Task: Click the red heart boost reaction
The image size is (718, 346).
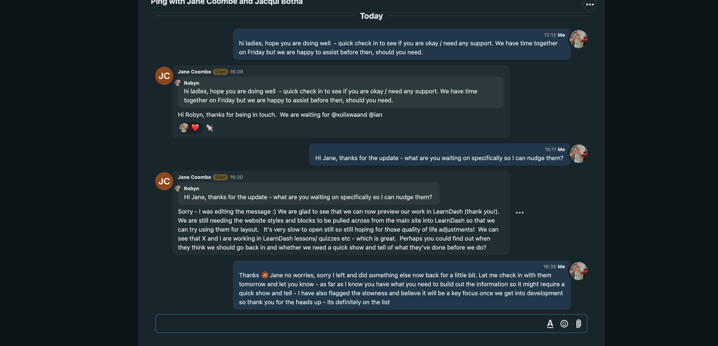Action: point(195,128)
